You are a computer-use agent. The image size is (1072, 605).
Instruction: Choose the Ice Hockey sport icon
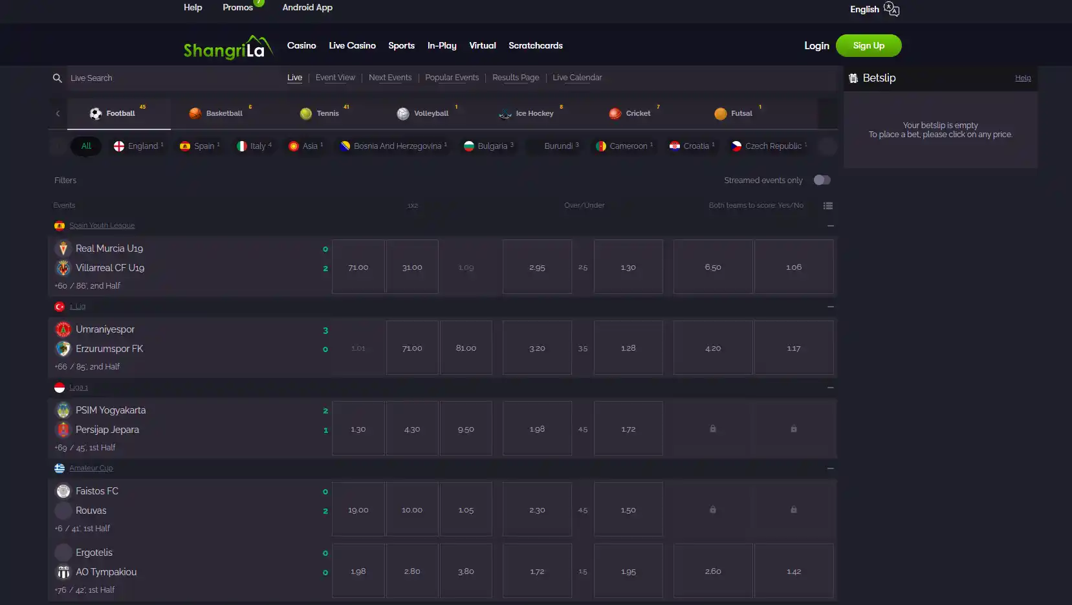pyautogui.click(x=505, y=114)
